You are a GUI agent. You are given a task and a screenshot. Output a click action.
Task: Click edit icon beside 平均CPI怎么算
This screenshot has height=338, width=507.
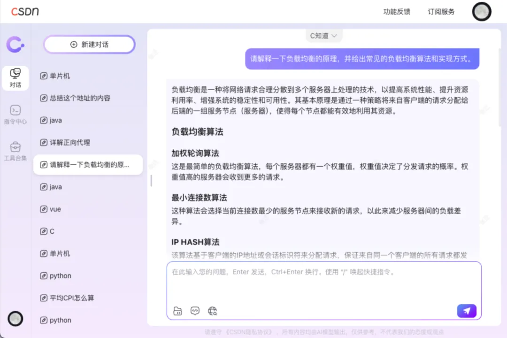click(x=44, y=298)
